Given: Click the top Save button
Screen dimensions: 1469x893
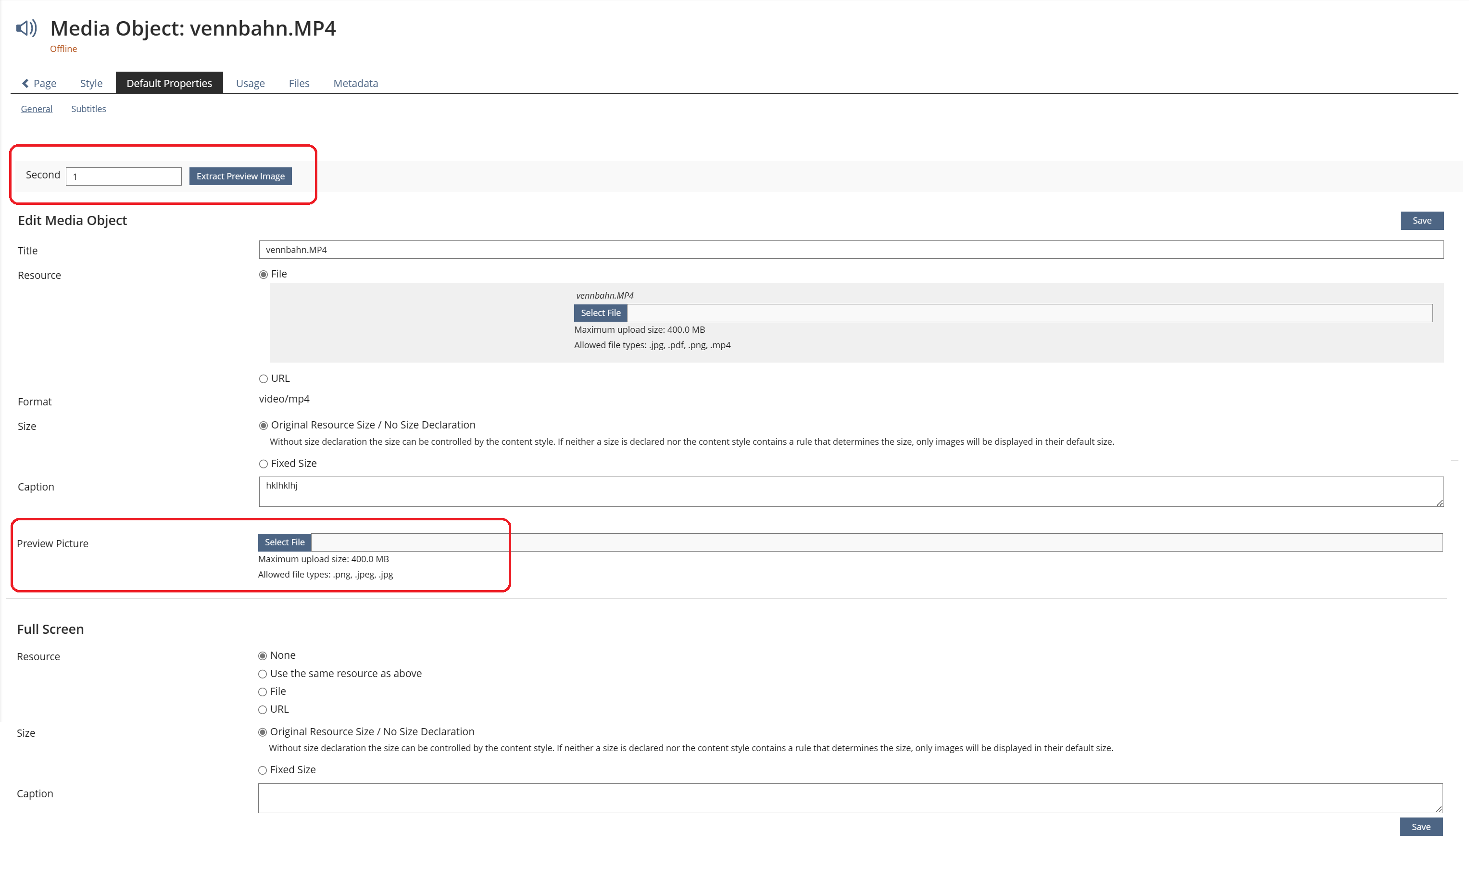Looking at the screenshot, I should click(x=1421, y=221).
